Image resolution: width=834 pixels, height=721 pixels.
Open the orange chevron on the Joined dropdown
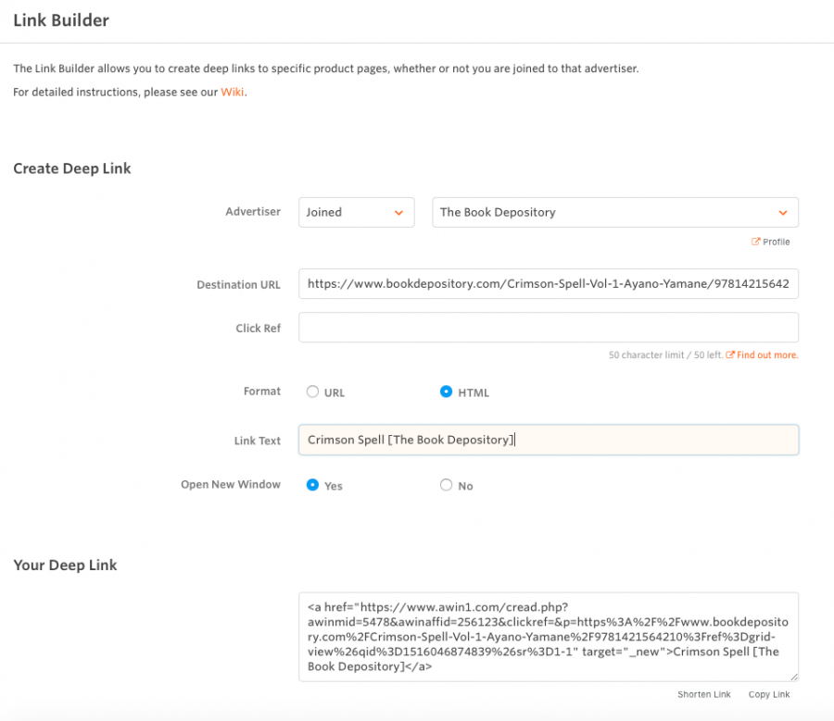pos(400,212)
